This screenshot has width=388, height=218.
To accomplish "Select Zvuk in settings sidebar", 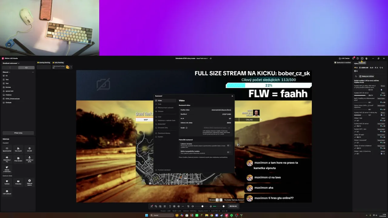I will (x=166, y=104).
